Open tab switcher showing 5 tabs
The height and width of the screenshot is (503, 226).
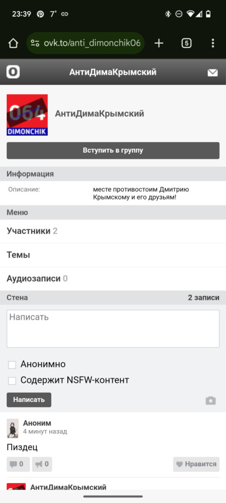(187, 43)
